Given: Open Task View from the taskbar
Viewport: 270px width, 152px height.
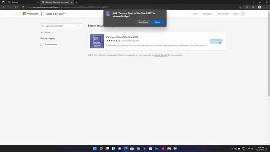Looking at the screenshot, I should [x=107, y=149].
